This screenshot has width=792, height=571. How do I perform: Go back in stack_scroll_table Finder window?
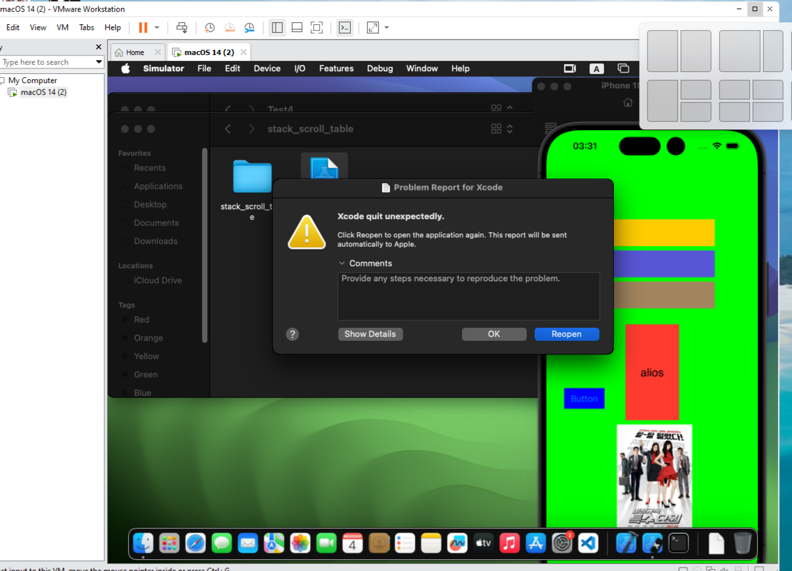pos(228,129)
